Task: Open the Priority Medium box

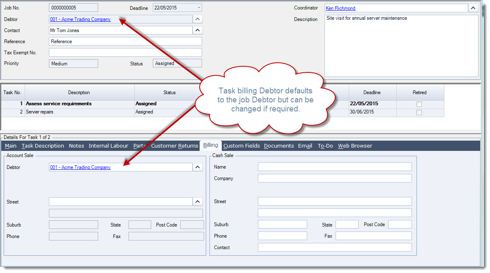Action: [x=74, y=63]
